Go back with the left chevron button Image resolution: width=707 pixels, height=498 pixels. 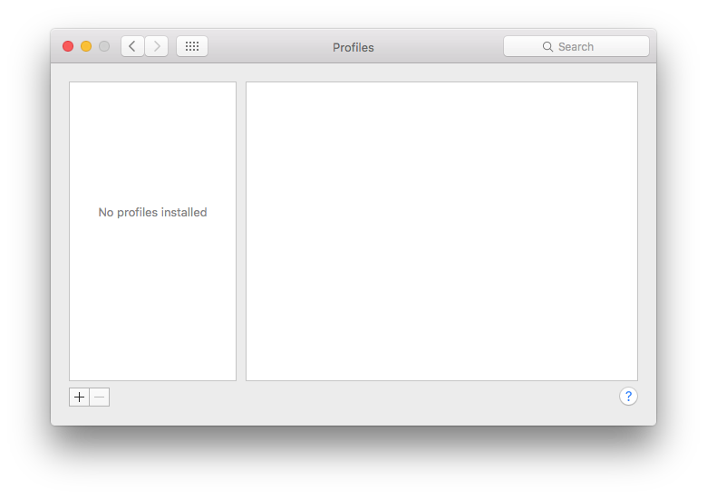pos(132,46)
